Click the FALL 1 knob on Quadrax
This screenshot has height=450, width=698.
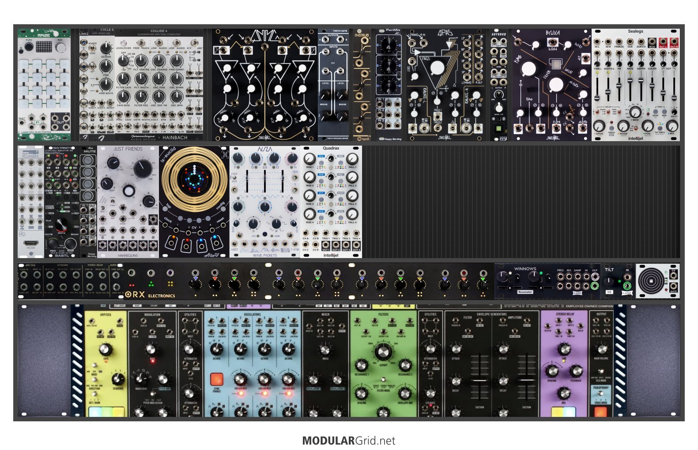click(x=352, y=159)
